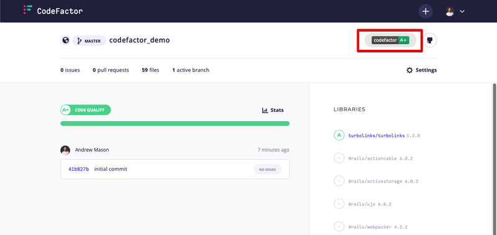Screen dimensions: 497x235
Task: Click Andrew Mason's avatar
Action: tap(65, 150)
